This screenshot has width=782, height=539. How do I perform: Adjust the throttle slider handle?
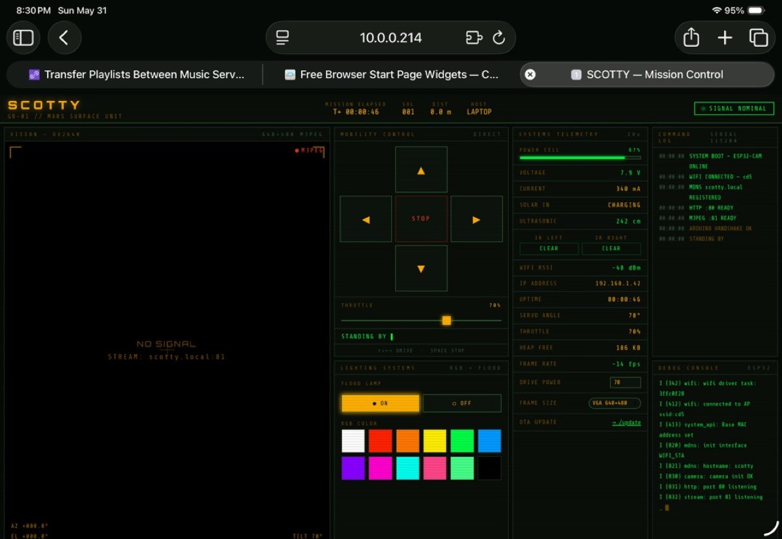click(x=446, y=320)
